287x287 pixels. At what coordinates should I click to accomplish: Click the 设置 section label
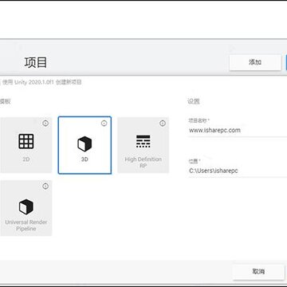(x=194, y=101)
